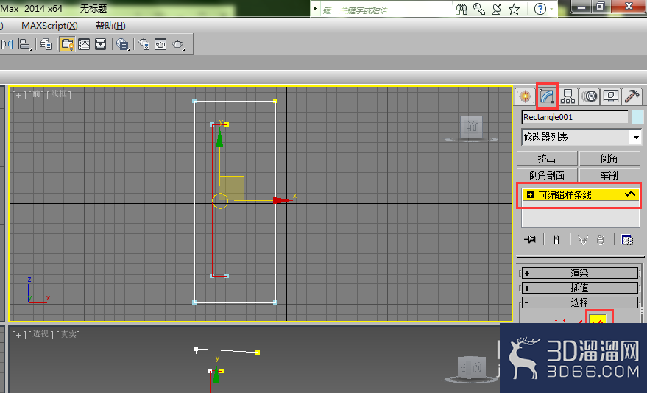Open Render Setup teapot icon
The height and width of the screenshot is (393, 647).
(x=144, y=44)
